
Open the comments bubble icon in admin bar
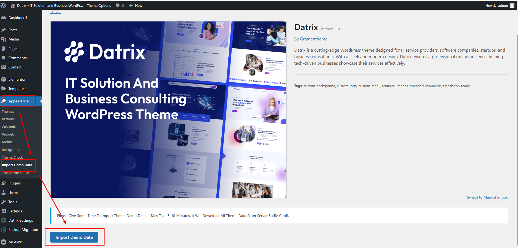point(118,5)
